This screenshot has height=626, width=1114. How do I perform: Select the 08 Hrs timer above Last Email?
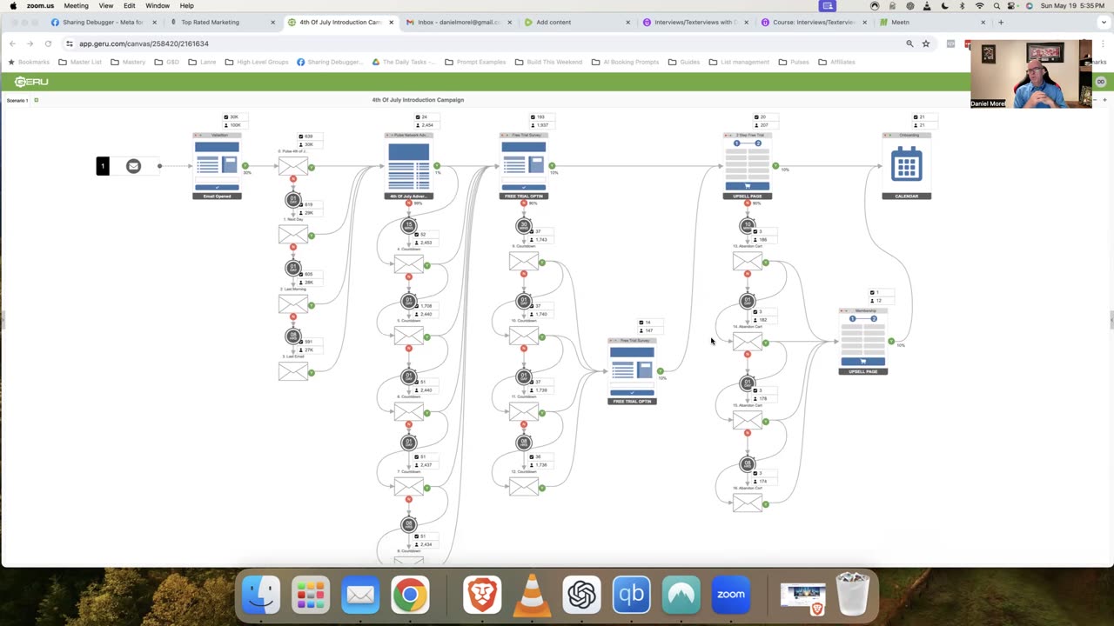click(293, 336)
